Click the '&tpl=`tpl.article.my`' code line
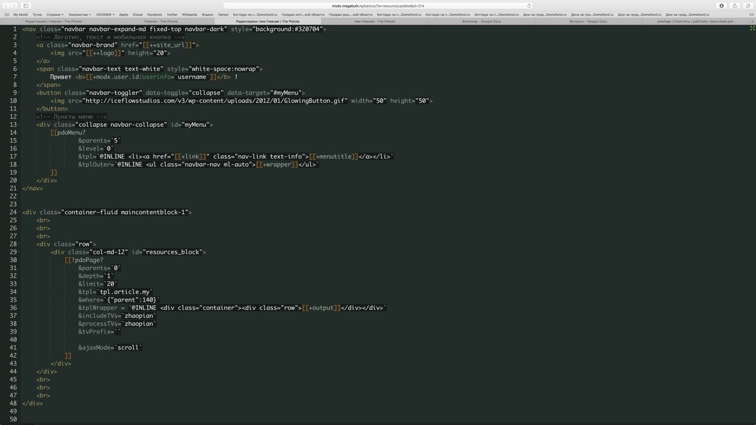This screenshot has height=425, width=756. pyautogui.click(x=116, y=292)
